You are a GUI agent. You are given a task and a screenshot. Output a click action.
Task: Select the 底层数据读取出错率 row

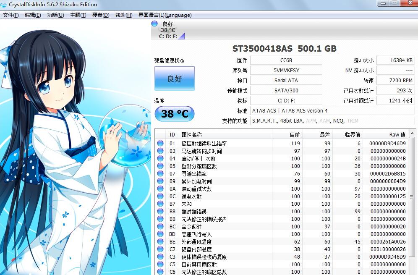pyautogui.click(x=282, y=143)
